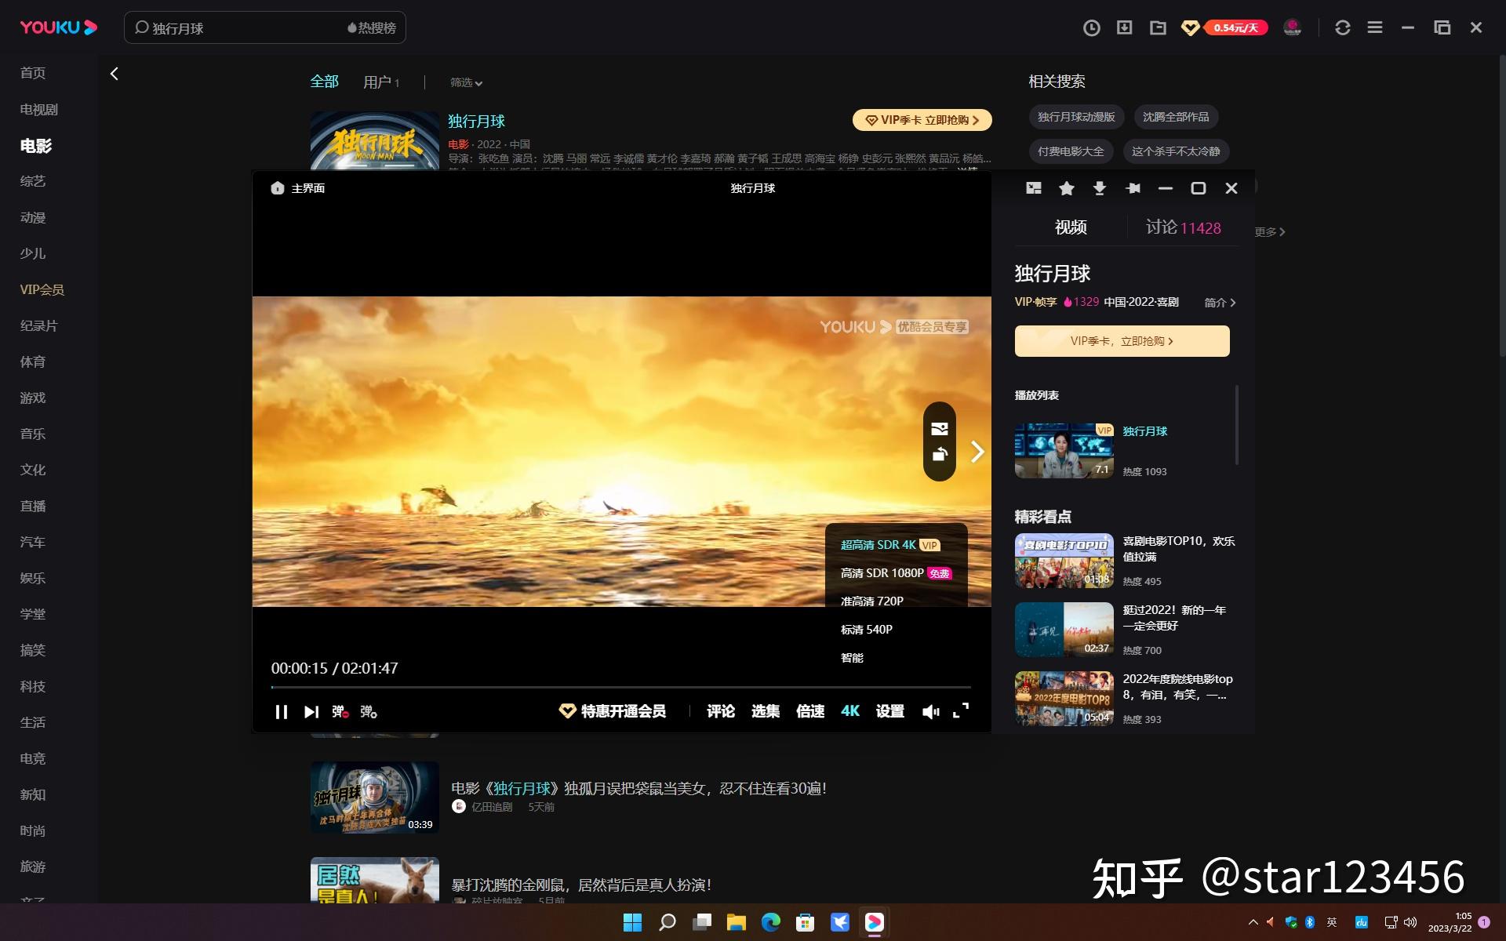This screenshot has height=941, width=1506.
Task: Click related search 这个杀手不太冷静
Action: (1176, 151)
